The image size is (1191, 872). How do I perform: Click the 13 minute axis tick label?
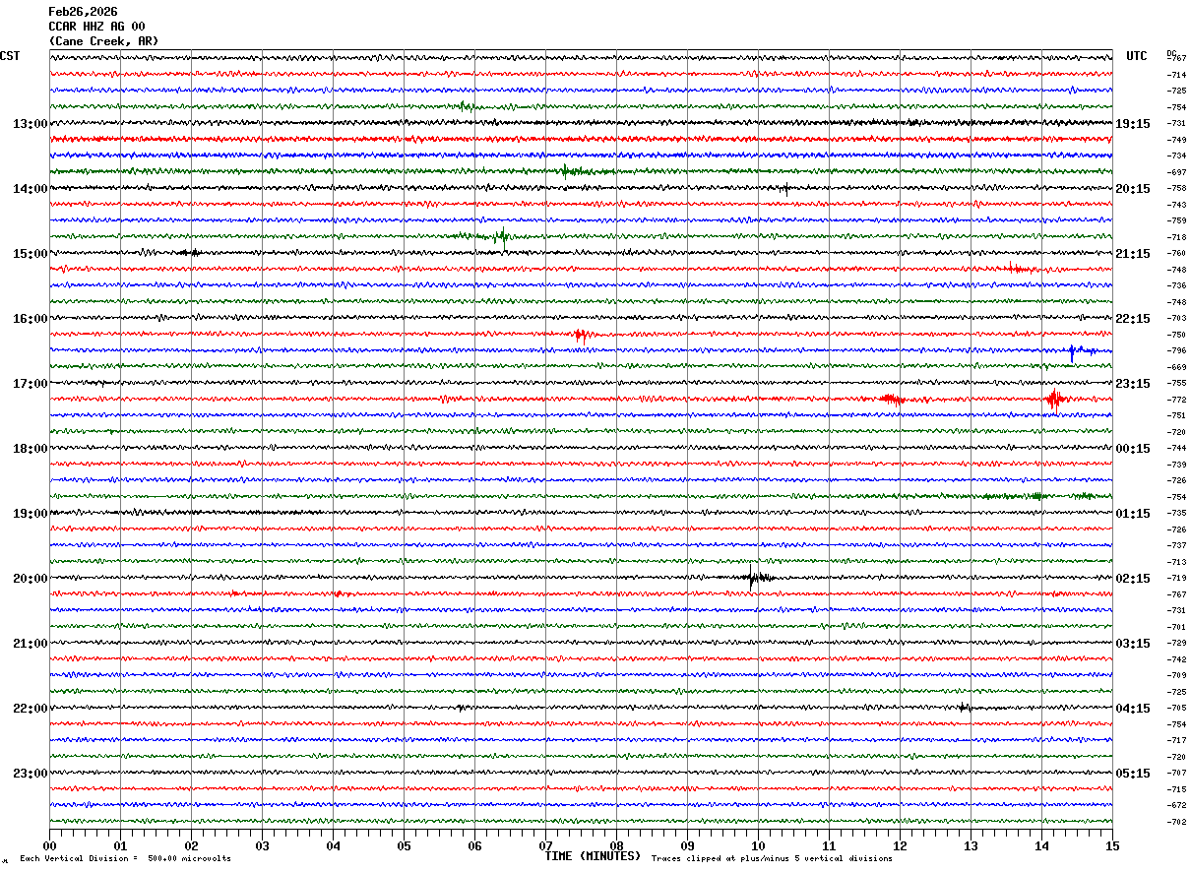(x=971, y=845)
